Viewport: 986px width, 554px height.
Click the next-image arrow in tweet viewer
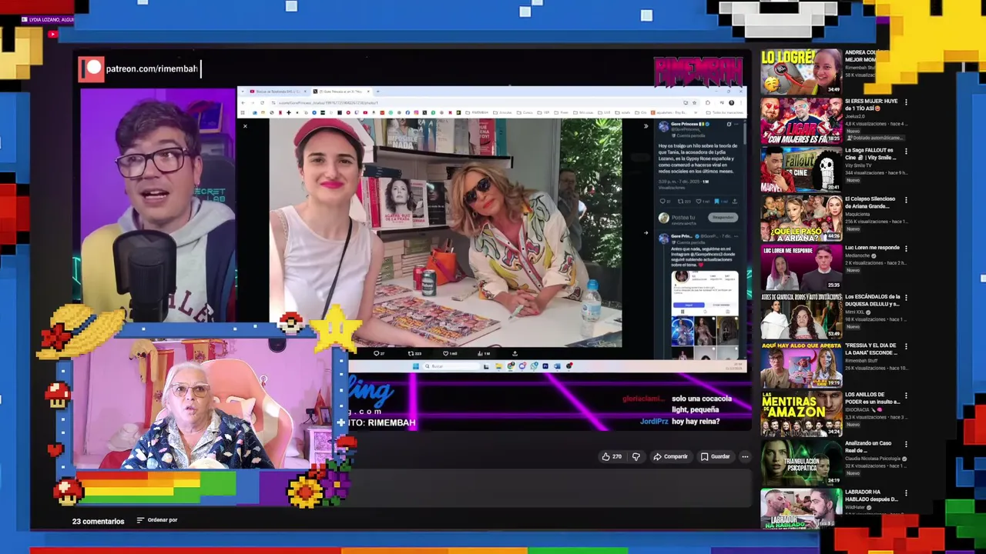point(646,233)
